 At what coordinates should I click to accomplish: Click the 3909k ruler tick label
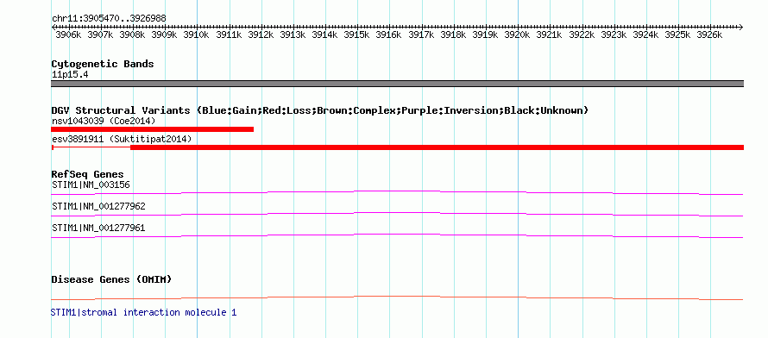pyautogui.click(x=165, y=34)
